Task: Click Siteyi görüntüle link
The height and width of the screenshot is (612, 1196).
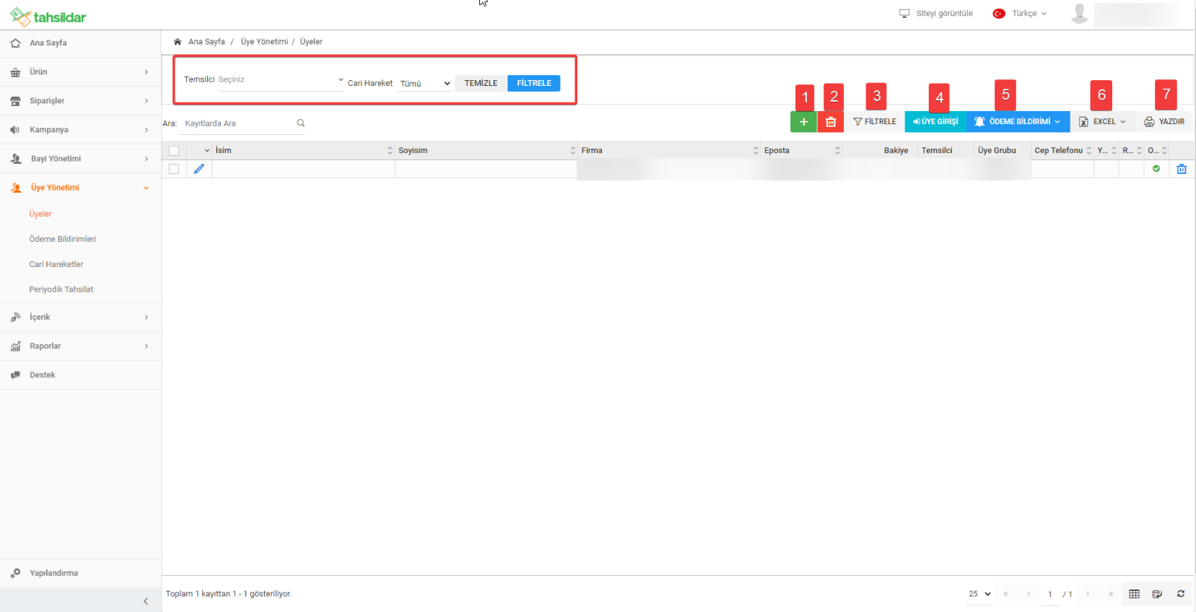Action: click(935, 14)
